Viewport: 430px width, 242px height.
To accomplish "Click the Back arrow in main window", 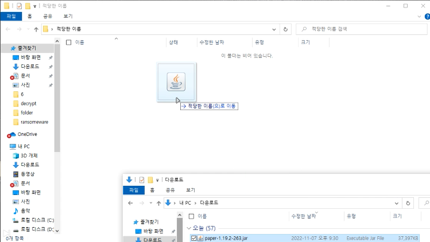I will click(8, 29).
